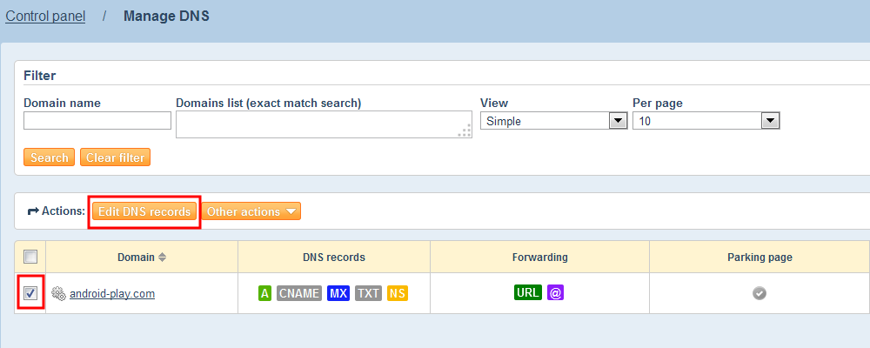This screenshot has height=348, width=870.
Task: Click the blue MX record badge
Action: point(338,293)
